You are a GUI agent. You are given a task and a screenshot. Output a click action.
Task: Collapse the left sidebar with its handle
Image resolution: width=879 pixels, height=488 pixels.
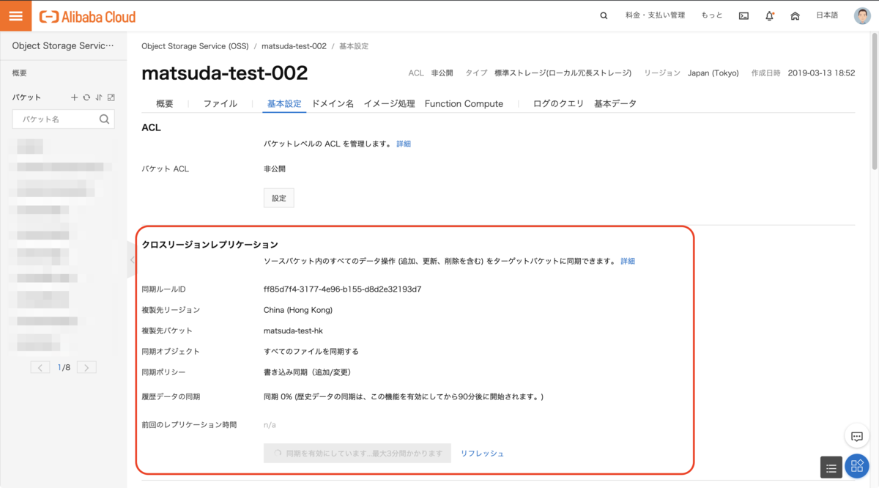[132, 259]
